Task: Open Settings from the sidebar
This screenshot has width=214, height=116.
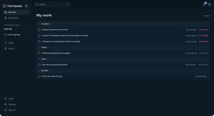Action: tap(16, 104)
